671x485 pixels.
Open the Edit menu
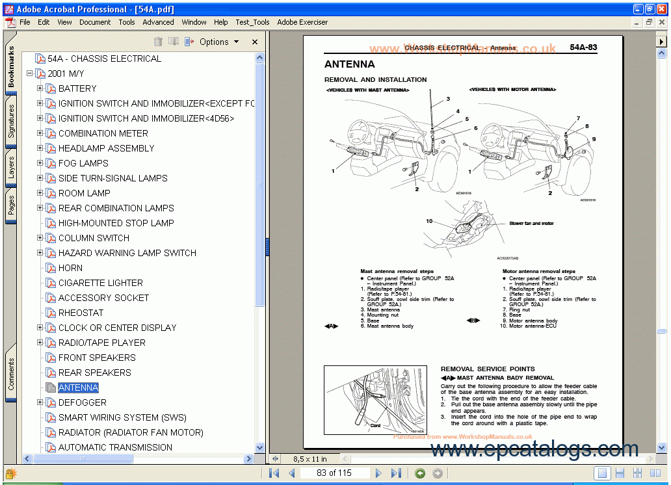[x=44, y=22]
